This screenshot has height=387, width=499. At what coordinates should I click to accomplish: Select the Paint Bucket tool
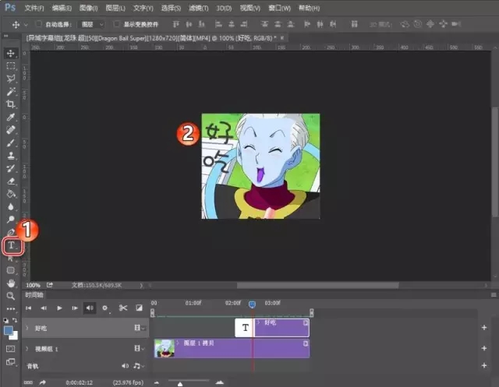[x=11, y=194]
